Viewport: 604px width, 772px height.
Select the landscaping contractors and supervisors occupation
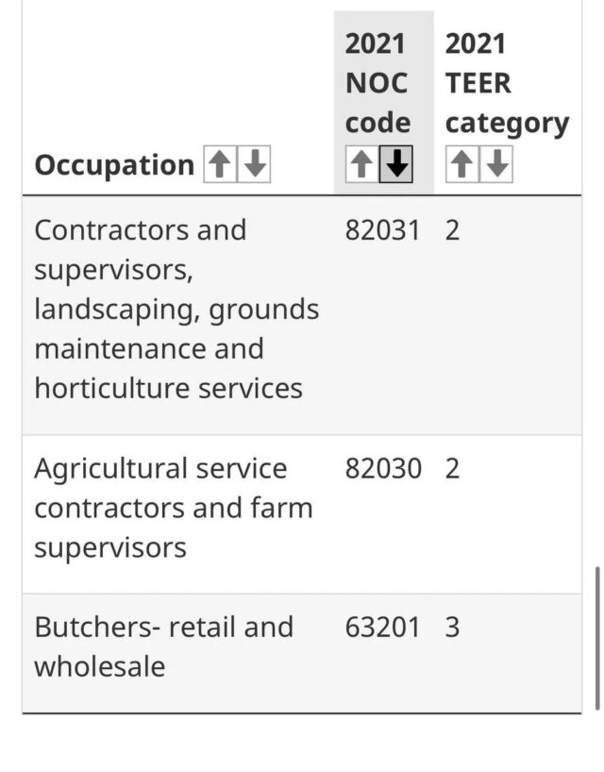176,309
